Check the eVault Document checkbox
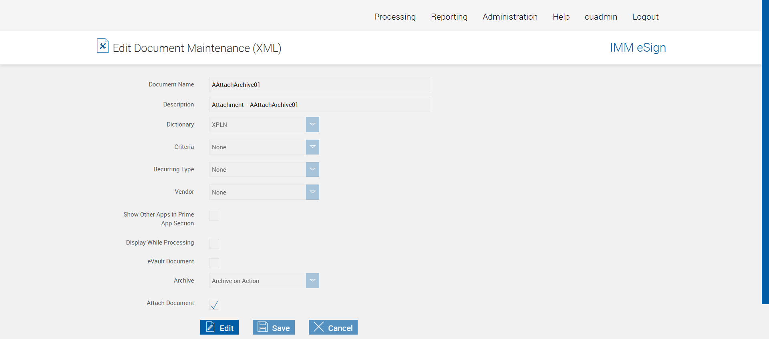Screen dimensions: 769x339 214,263
